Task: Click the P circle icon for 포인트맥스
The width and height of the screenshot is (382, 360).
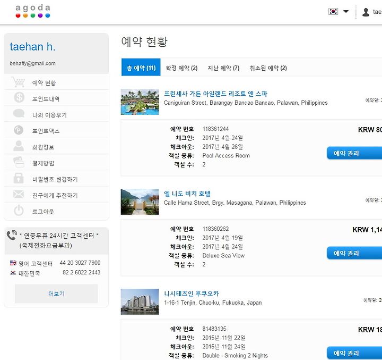Action: pyautogui.click(x=19, y=130)
